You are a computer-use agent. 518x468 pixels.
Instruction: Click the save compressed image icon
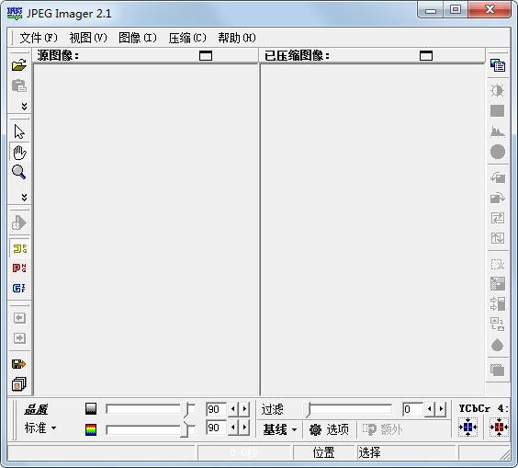click(x=19, y=364)
